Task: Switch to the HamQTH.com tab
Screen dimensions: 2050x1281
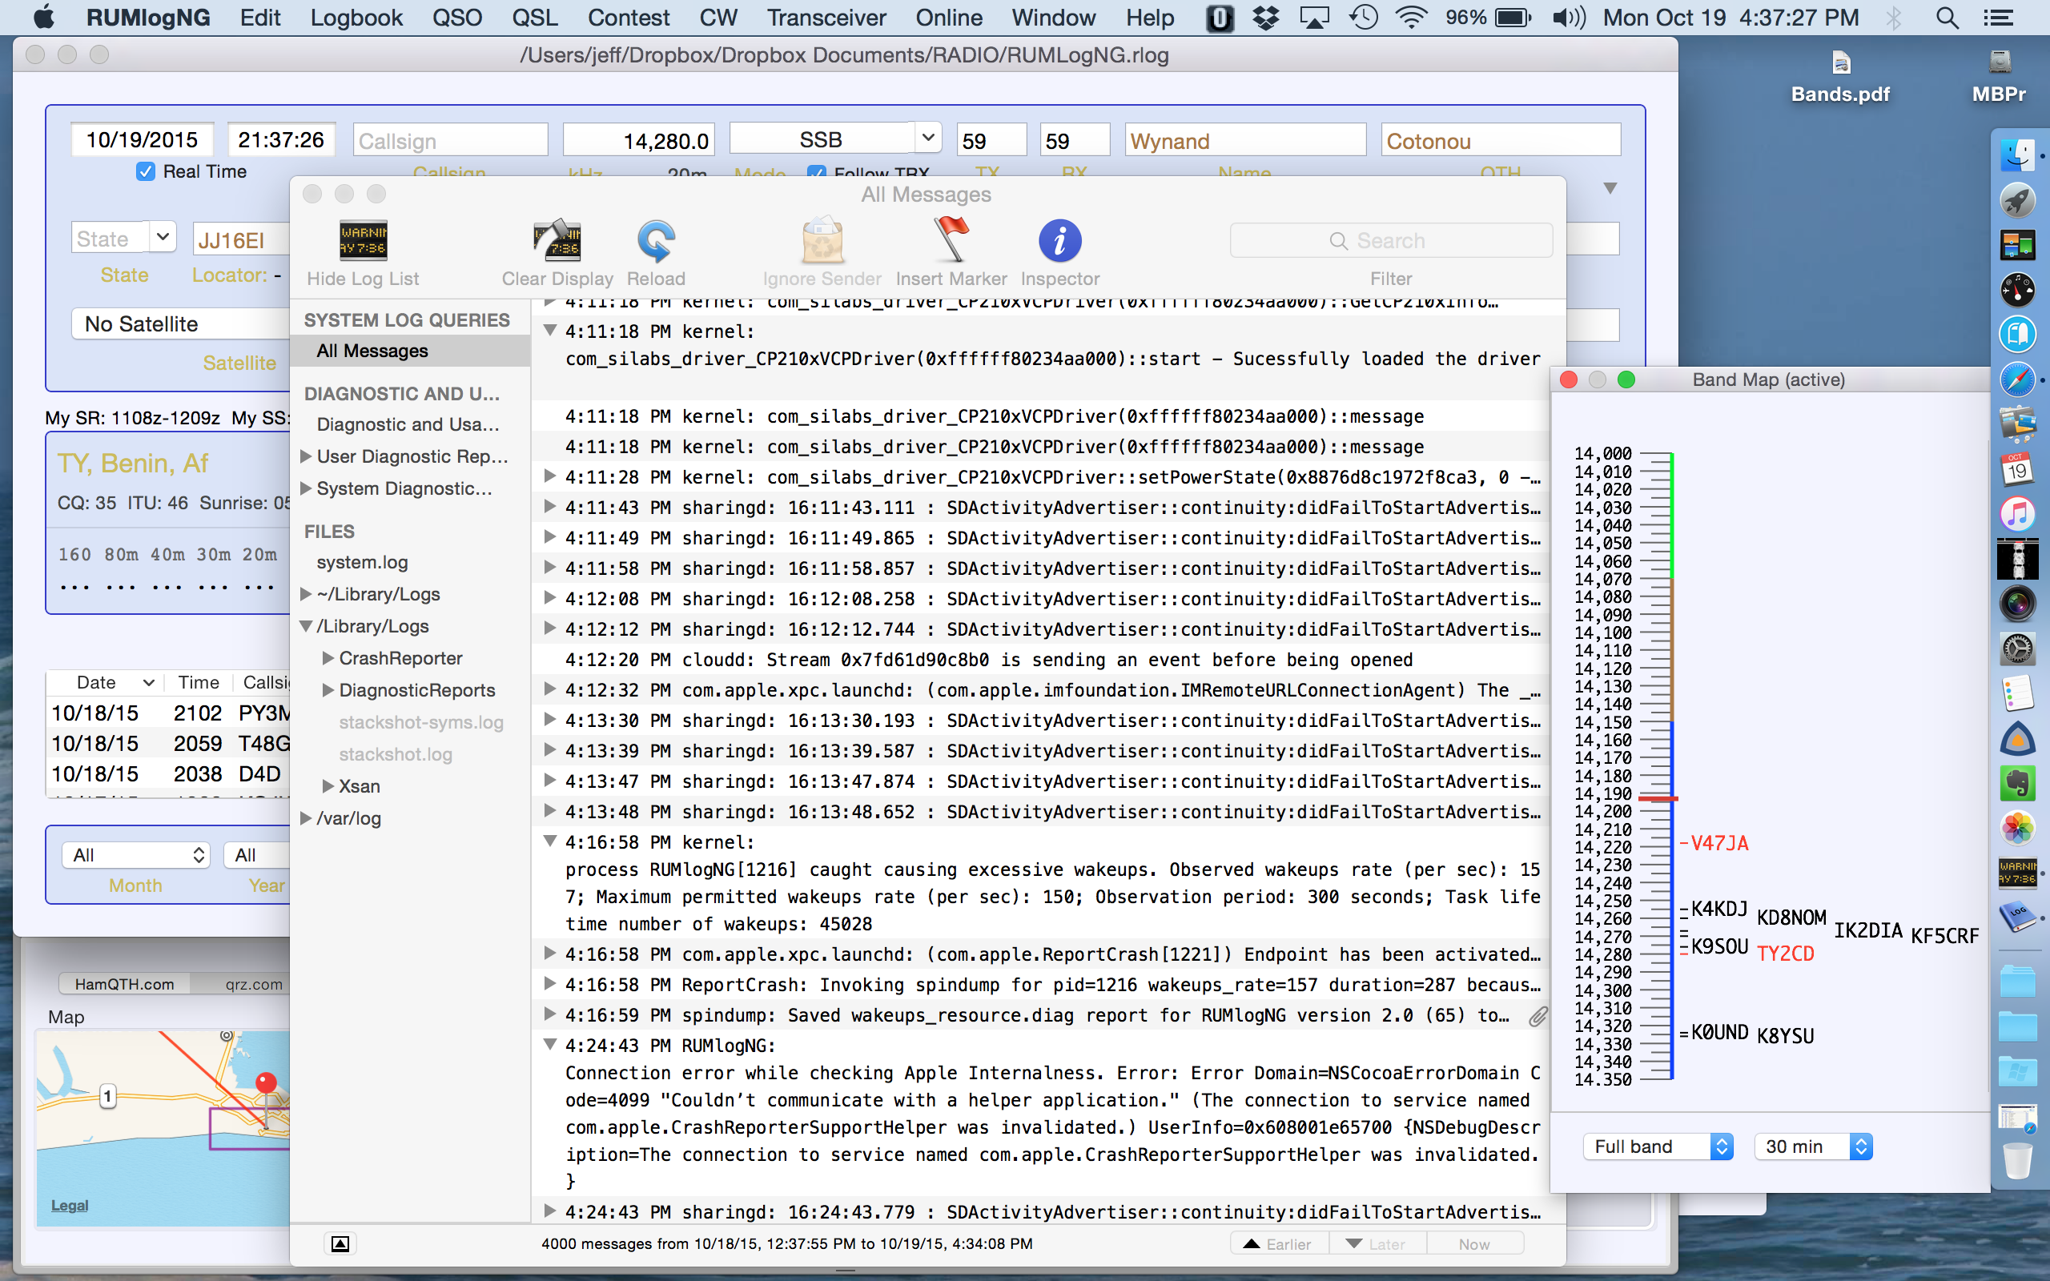Action: tap(125, 984)
